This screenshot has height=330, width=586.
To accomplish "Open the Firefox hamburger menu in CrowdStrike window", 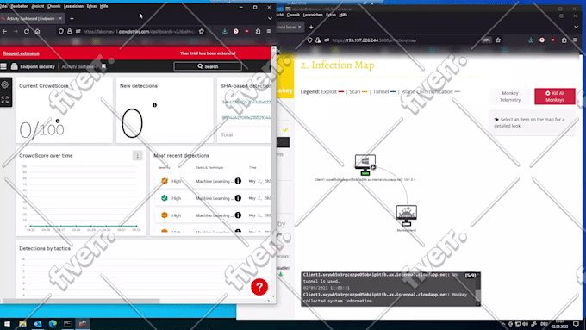I will [x=269, y=31].
